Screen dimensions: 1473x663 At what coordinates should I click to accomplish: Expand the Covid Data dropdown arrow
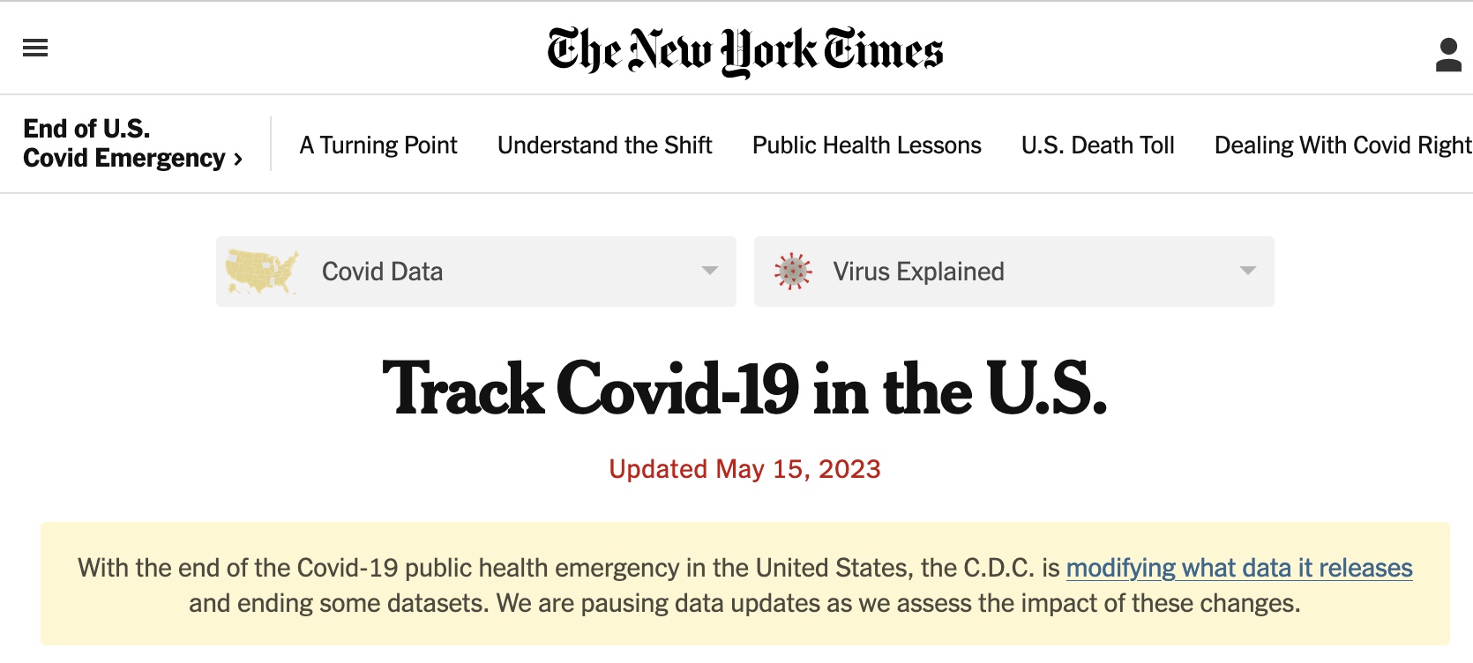709,271
